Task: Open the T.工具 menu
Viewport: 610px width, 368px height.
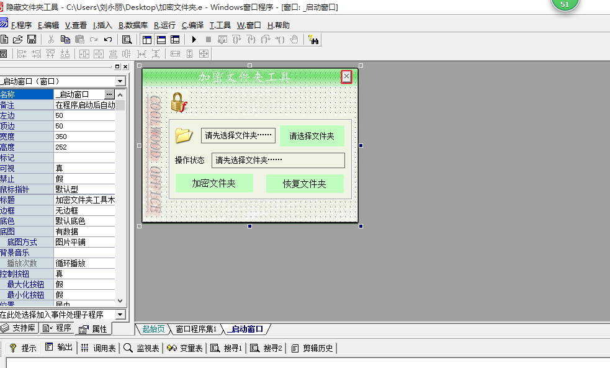Action: [220, 25]
